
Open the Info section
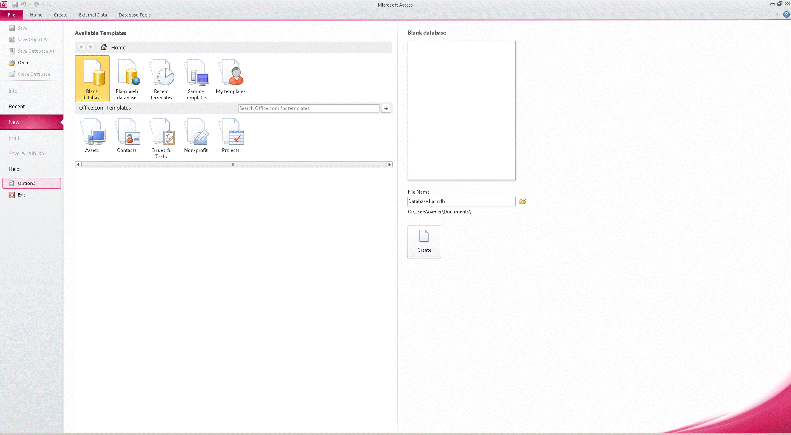[32, 91]
